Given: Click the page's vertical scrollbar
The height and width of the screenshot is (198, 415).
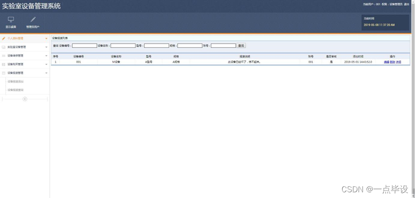Looking at the screenshot, I should click(x=413, y=99).
